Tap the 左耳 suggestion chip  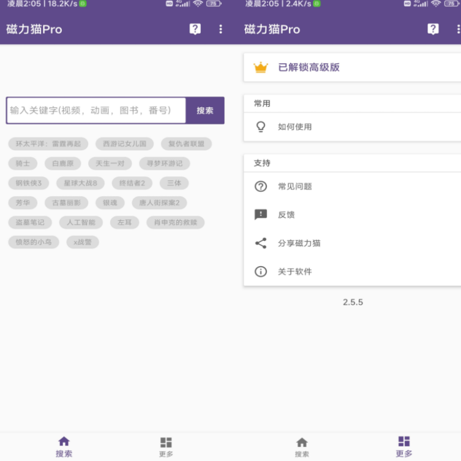124,223
